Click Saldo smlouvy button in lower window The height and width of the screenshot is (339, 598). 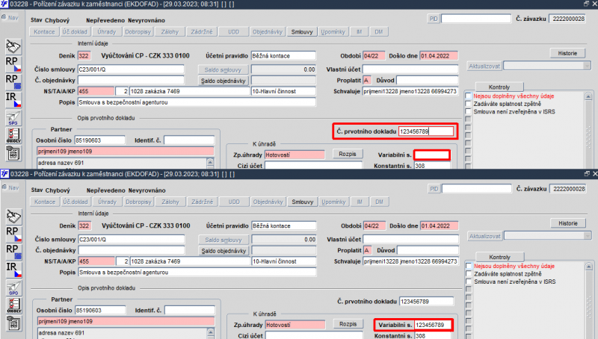(224, 240)
